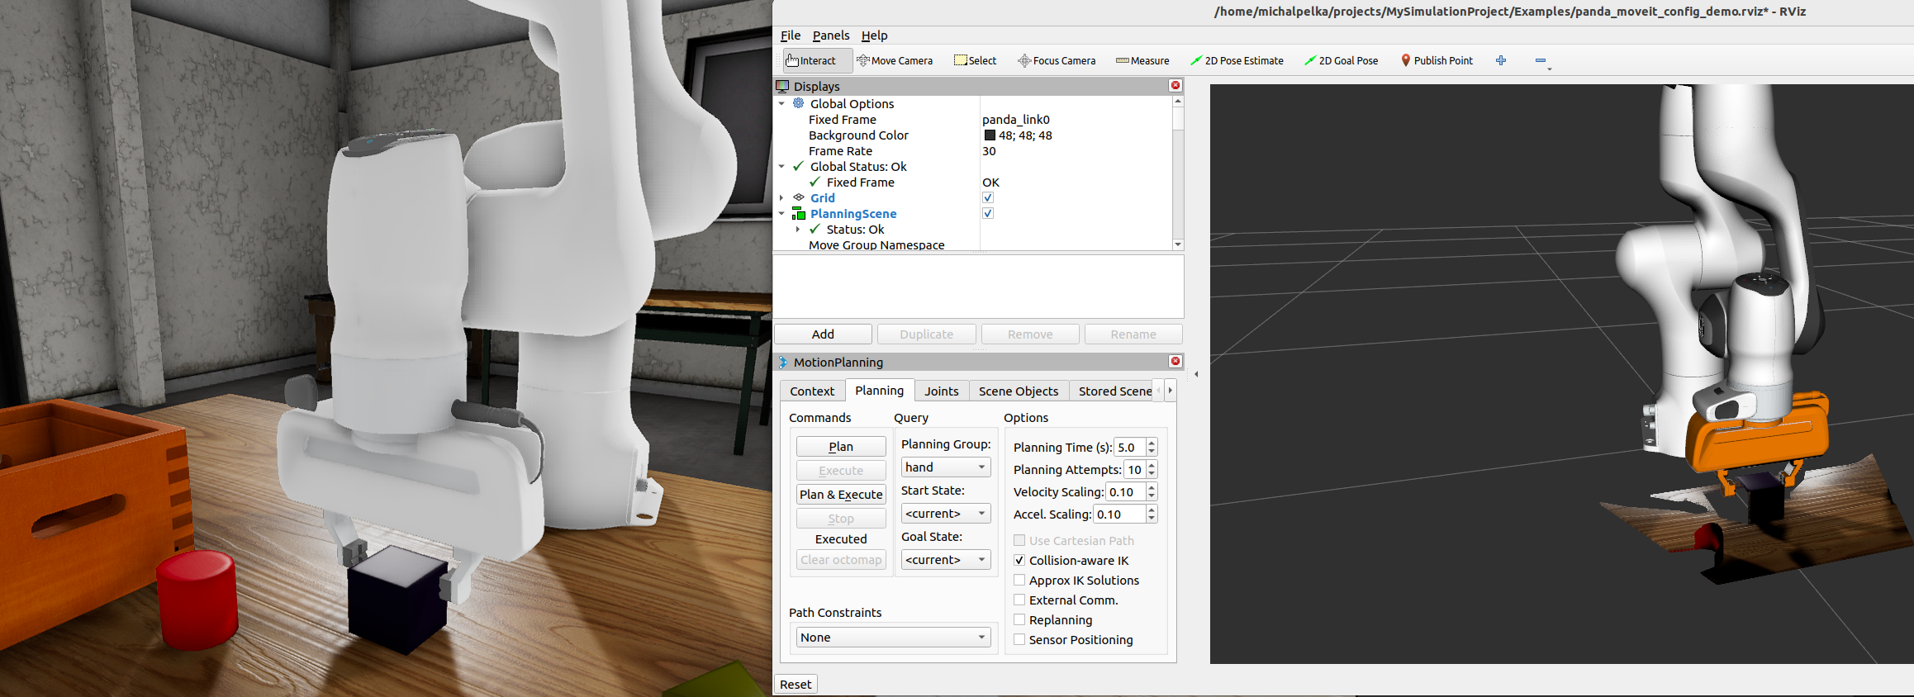Switch to the Scene Objects tab

tap(1018, 391)
